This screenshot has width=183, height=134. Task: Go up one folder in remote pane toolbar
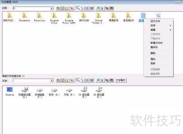click(x=58, y=8)
